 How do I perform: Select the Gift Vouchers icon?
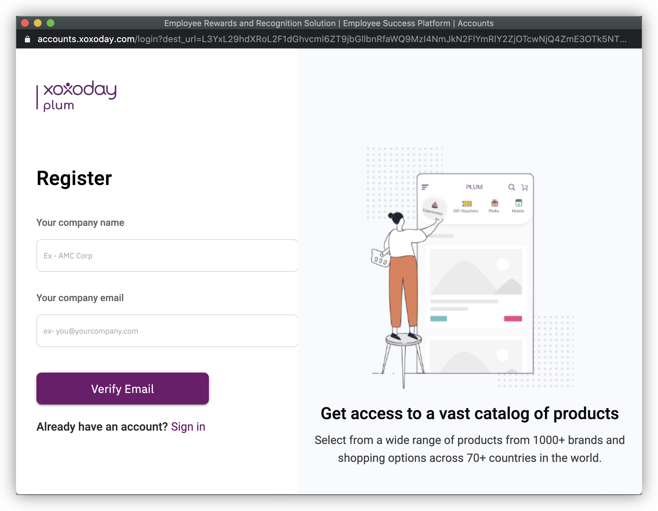point(467,204)
